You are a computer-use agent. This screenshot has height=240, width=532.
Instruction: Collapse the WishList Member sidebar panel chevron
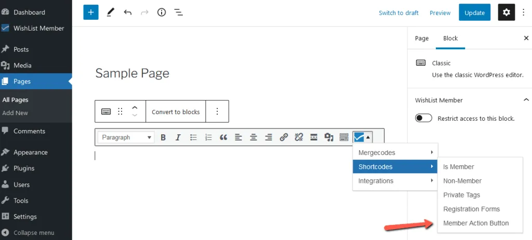[x=526, y=100]
